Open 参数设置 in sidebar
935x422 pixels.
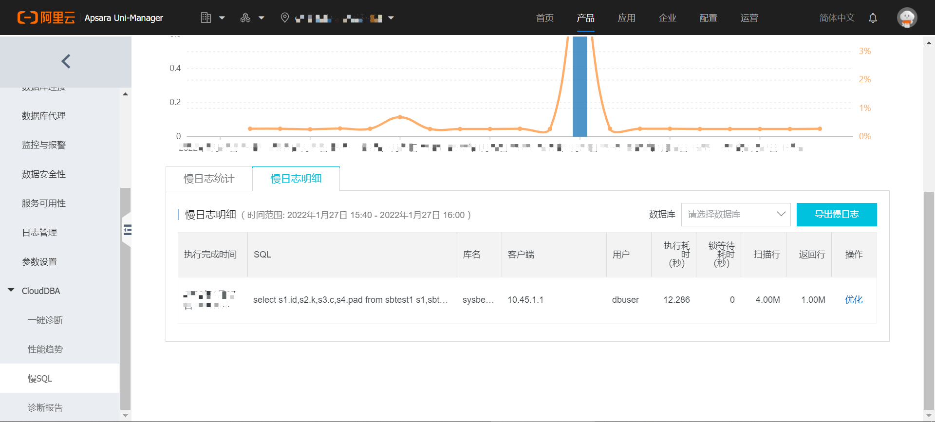click(x=39, y=262)
